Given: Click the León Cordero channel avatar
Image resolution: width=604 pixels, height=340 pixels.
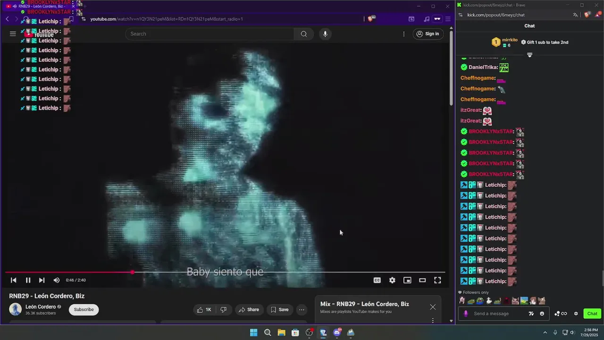Looking at the screenshot, I should 16,309.
